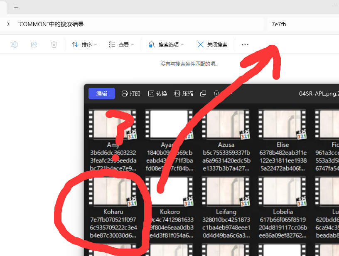Click the Leifang file name text
This screenshot has height=256, width=339.
click(x=226, y=212)
